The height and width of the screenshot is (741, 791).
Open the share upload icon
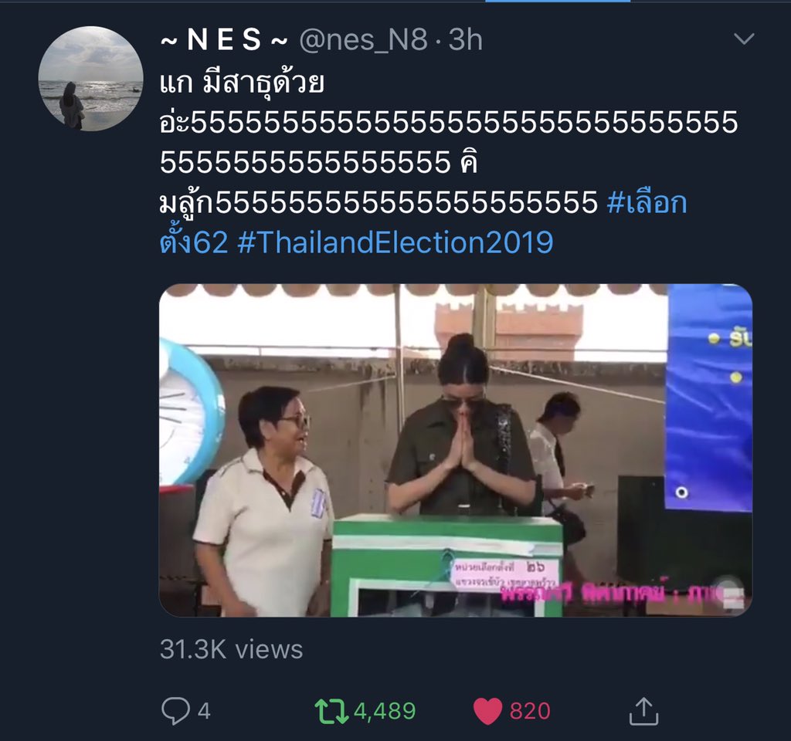pyautogui.click(x=643, y=711)
